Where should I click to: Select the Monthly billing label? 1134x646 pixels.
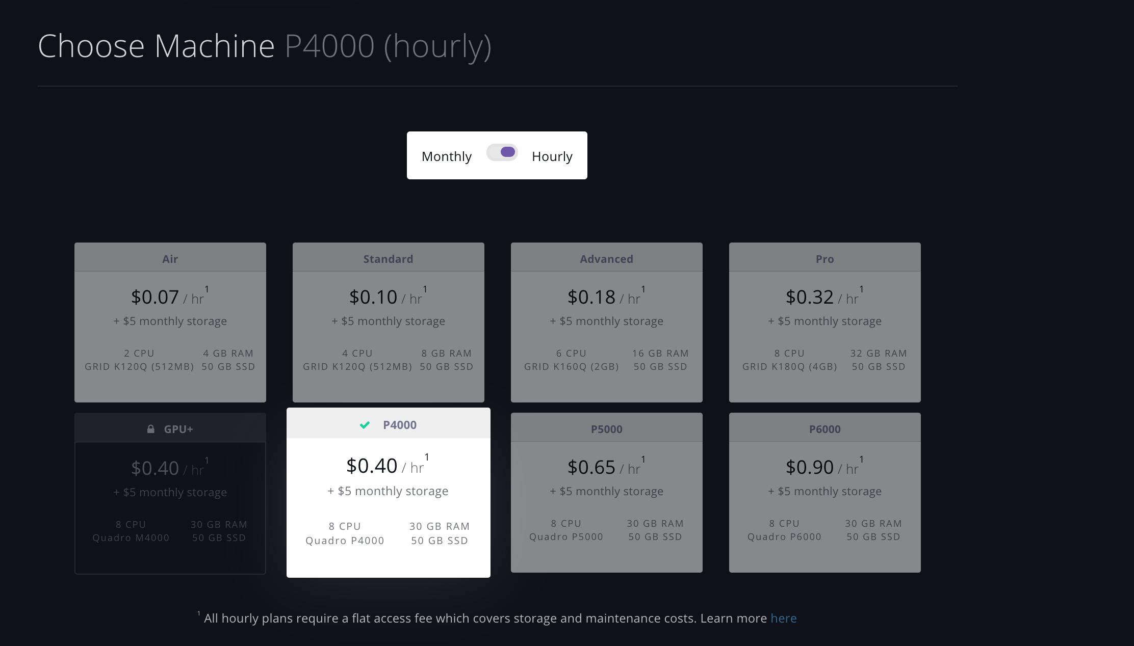[447, 156]
